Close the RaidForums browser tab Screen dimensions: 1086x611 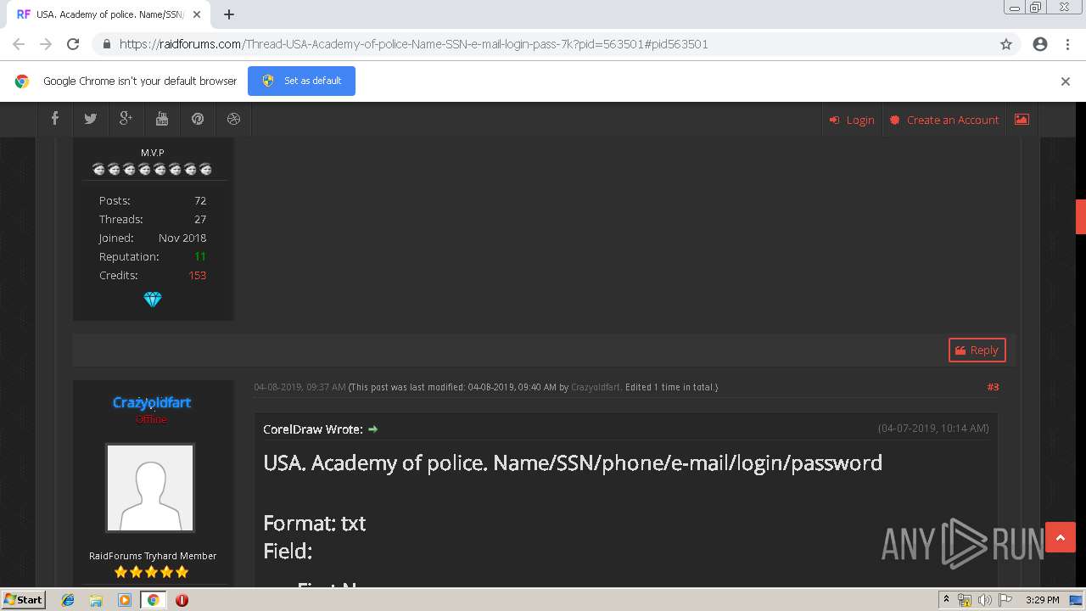(x=197, y=14)
